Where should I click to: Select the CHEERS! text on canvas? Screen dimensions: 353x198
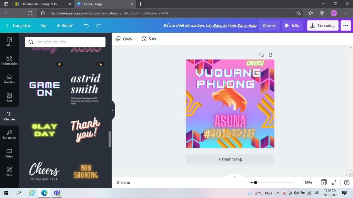[255, 63]
